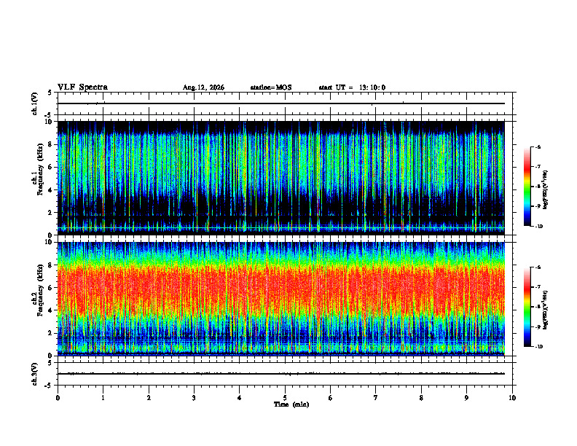The height and width of the screenshot is (446, 577).
Task: Click the '6' kHz tick of ch.1 spectrogram
Action: point(50,168)
